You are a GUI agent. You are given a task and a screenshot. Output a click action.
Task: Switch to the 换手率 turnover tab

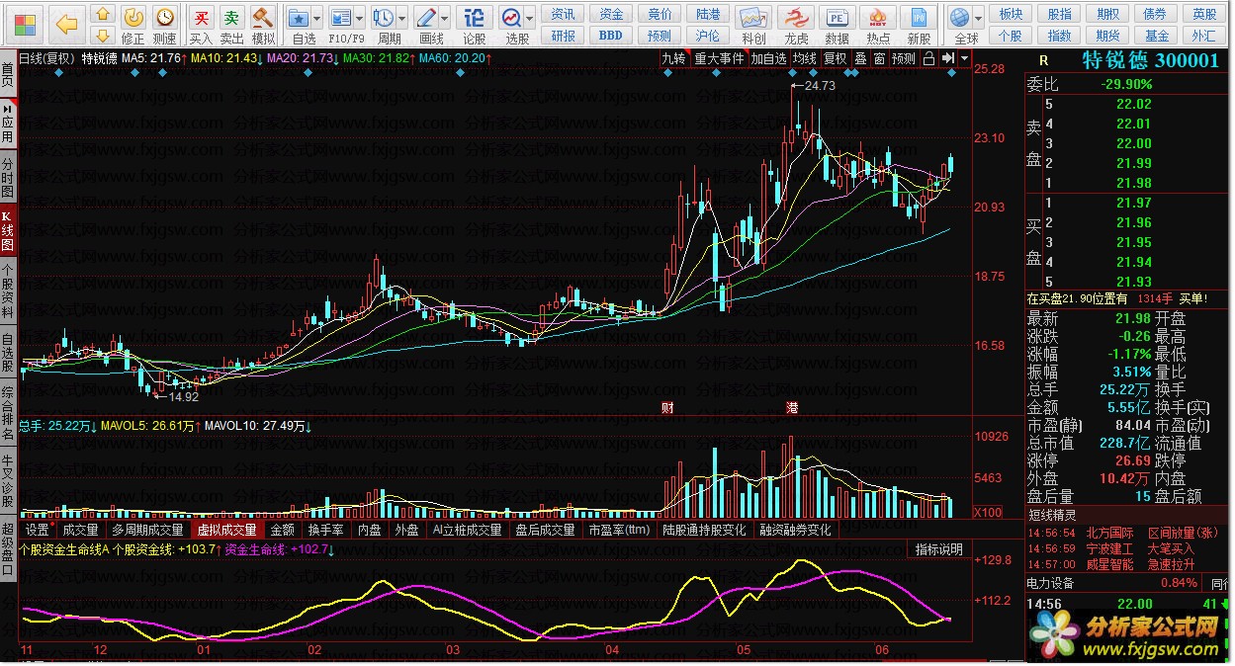pyautogui.click(x=325, y=530)
